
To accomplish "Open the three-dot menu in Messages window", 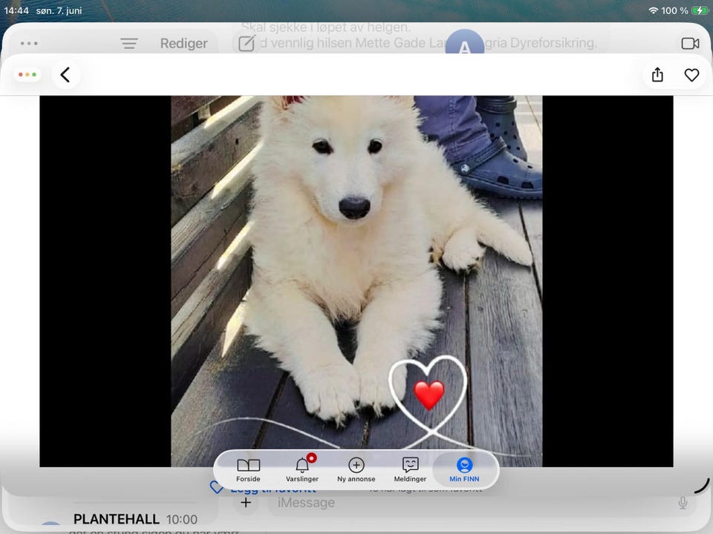I will [29, 44].
